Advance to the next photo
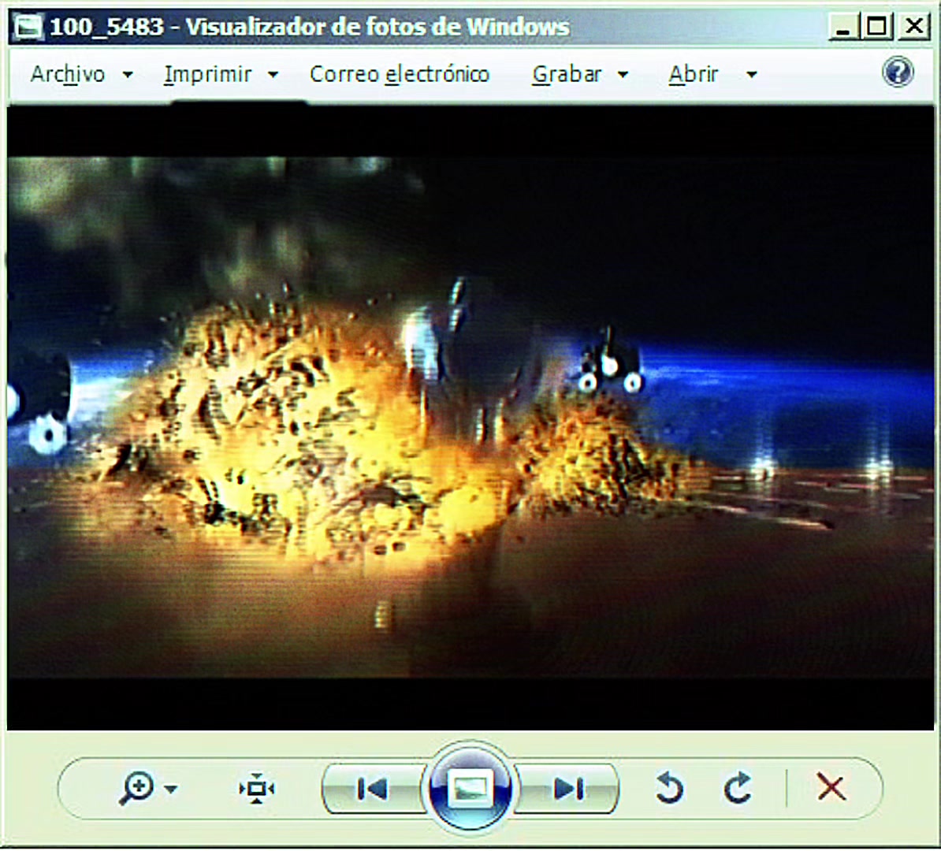The width and height of the screenshot is (941, 851). coord(567,789)
